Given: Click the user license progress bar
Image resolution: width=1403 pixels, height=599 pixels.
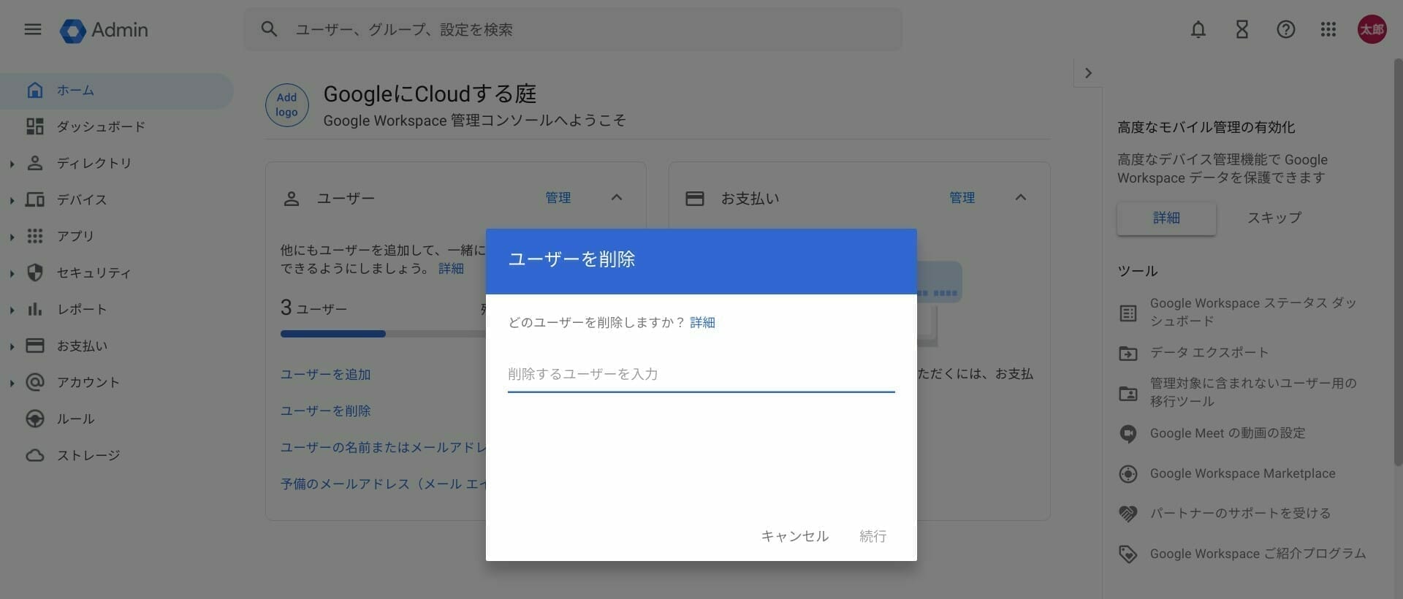Looking at the screenshot, I should (x=383, y=334).
